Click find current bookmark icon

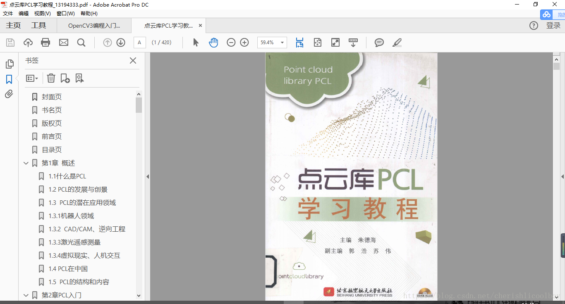tap(80, 78)
